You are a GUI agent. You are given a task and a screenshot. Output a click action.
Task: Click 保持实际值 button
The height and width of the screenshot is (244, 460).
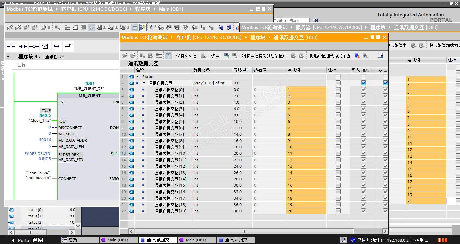click(x=186, y=56)
